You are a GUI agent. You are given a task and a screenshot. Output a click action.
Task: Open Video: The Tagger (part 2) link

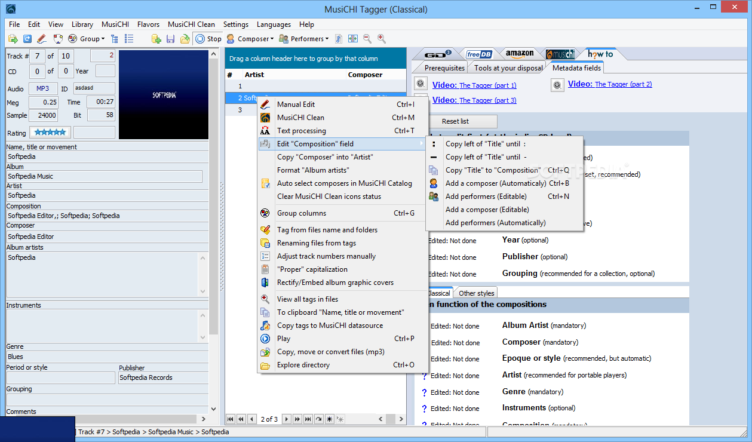click(610, 84)
